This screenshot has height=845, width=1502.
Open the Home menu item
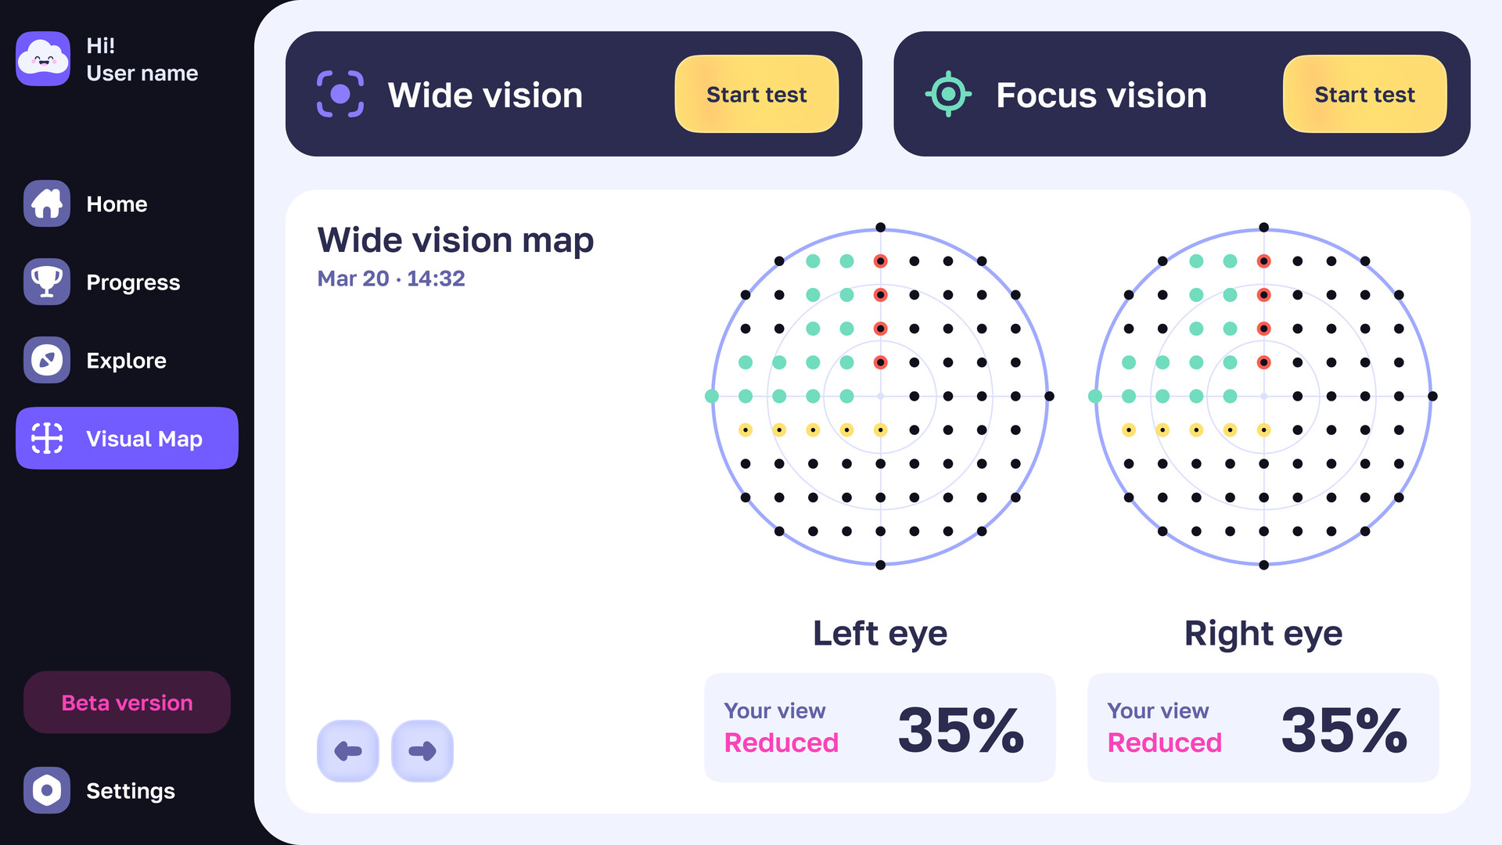click(117, 204)
